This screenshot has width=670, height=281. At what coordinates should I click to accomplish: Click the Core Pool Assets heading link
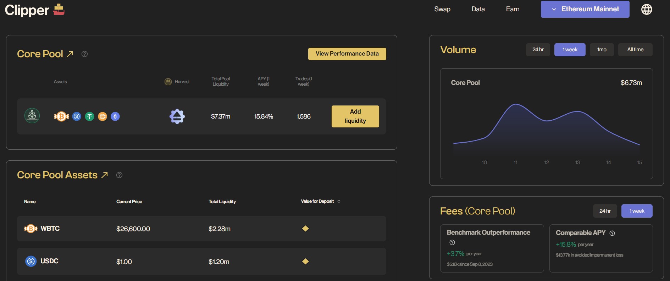click(57, 175)
